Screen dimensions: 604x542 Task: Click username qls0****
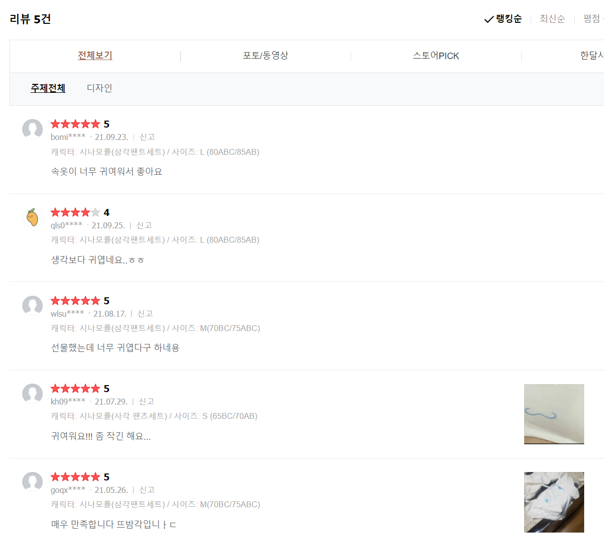pos(66,225)
